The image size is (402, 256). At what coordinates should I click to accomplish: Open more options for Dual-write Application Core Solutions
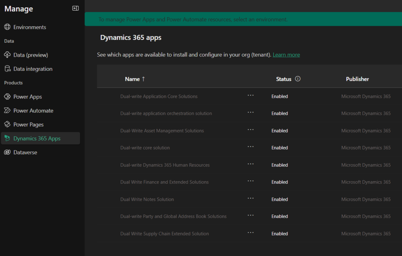coord(250,96)
